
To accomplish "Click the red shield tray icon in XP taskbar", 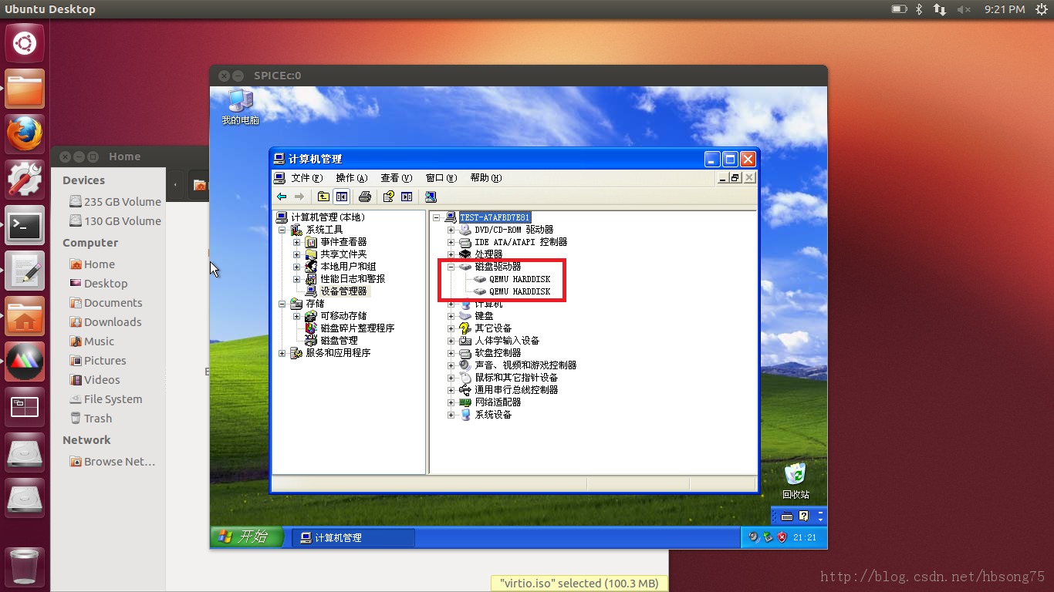I will point(782,537).
